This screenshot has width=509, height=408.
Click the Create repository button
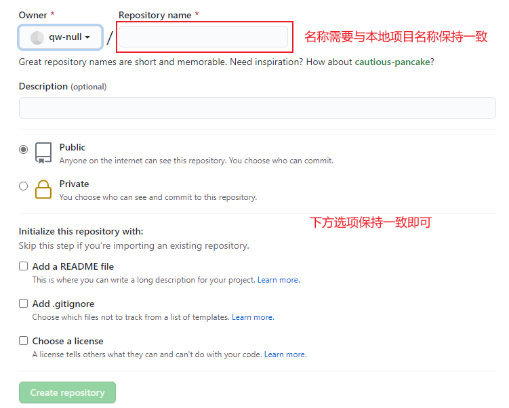click(67, 392)
